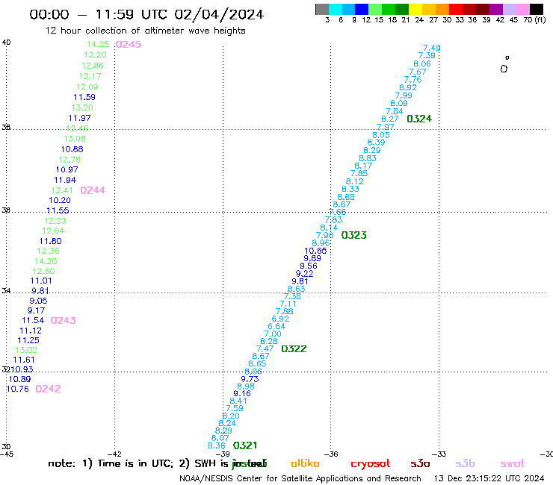Select the wave height reading 13.20

click(82, 107)
